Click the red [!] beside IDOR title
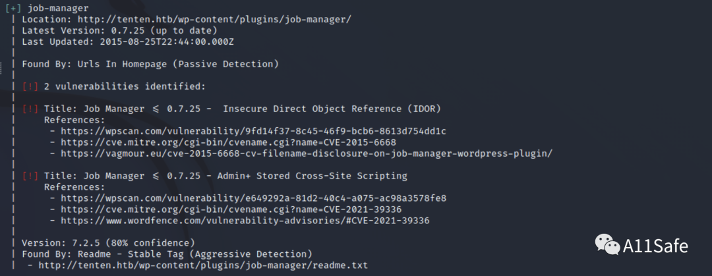This screenshot has height=276, width=712. [x=30, y=109]
